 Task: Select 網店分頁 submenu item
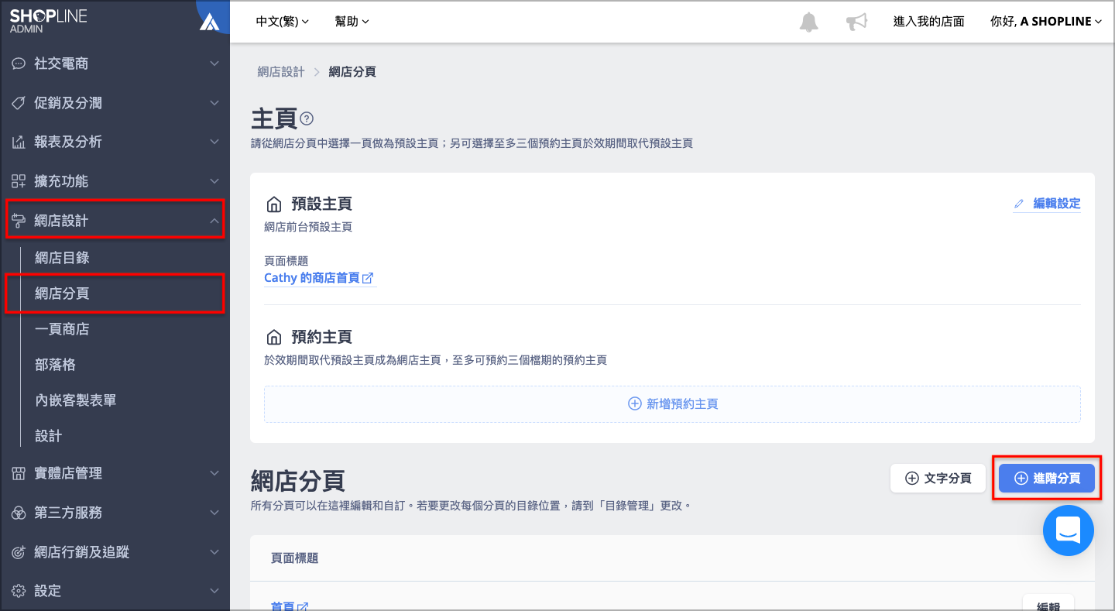(62, 293)
